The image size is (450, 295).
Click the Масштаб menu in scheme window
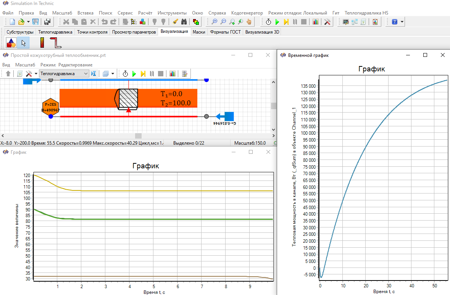pyautogui.click(x=26, y=65)
